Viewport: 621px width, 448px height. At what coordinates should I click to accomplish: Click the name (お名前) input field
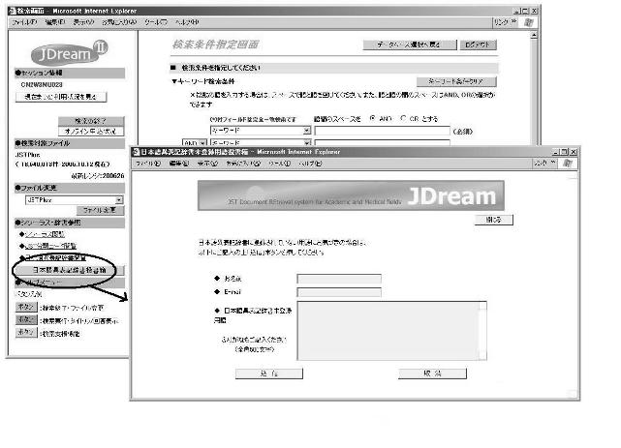[x=339, y=278]
